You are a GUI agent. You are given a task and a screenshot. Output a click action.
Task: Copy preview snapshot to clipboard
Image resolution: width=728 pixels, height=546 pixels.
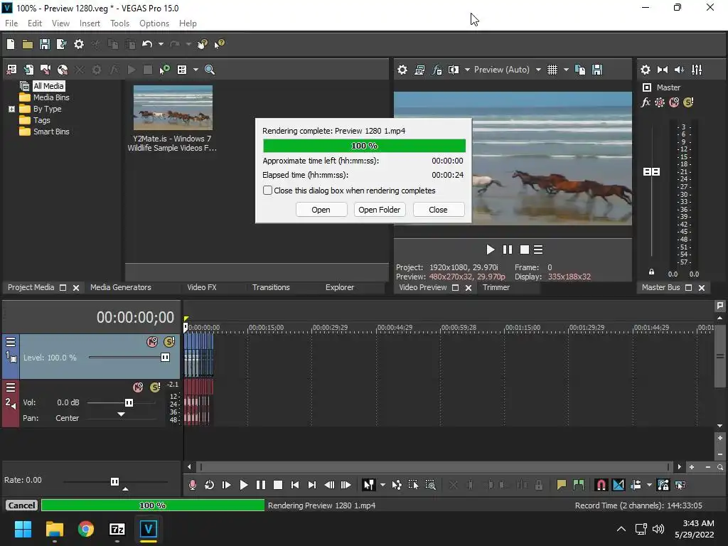tap(580, 70)
